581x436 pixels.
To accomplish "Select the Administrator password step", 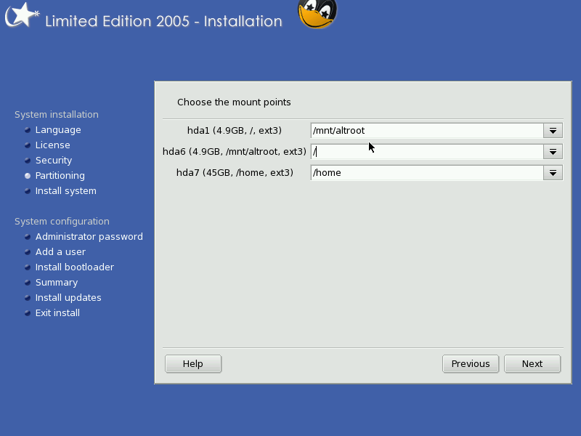I will (x=89, y=237).
